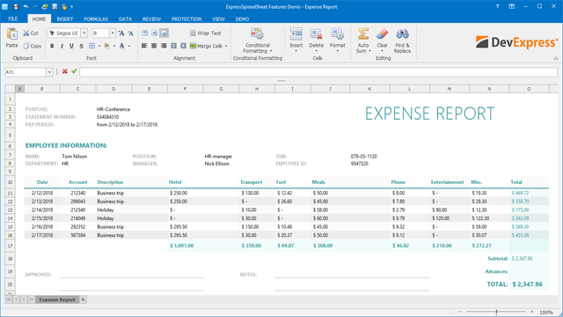The image size is (563, 317).
Task: Confirm formula entry with green check
Action: pyautogui.click(x=74, y=71)
